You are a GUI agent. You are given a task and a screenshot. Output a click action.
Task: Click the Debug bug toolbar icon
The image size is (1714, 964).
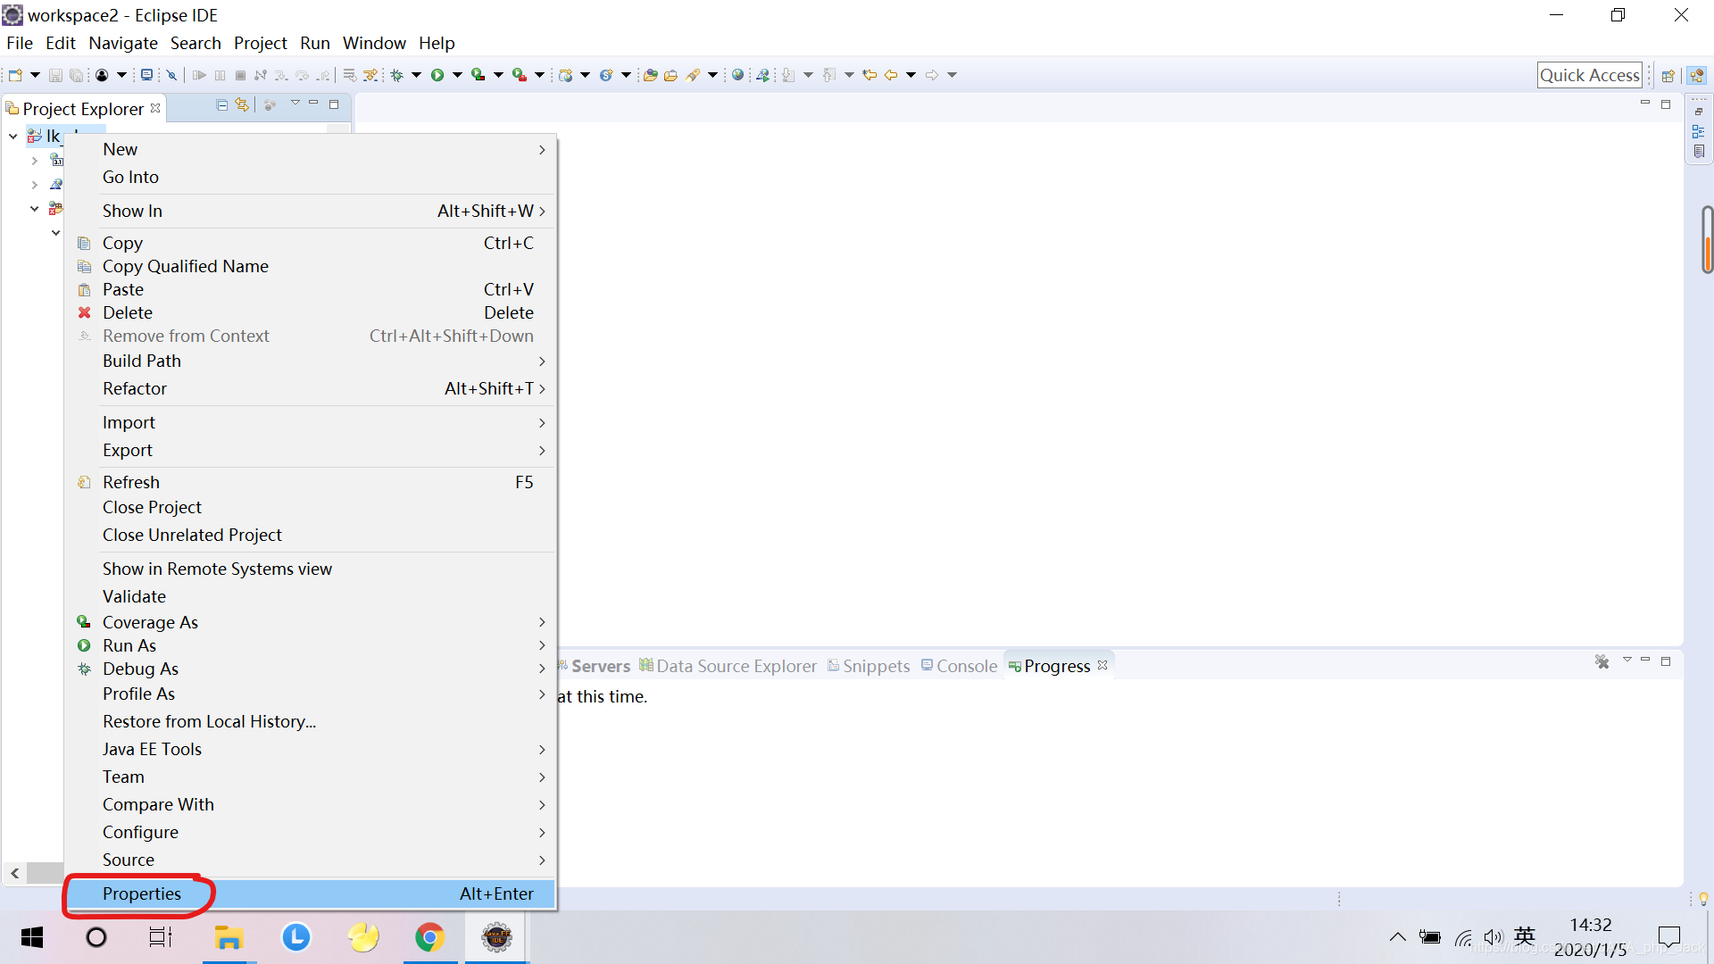click(397, 75)
